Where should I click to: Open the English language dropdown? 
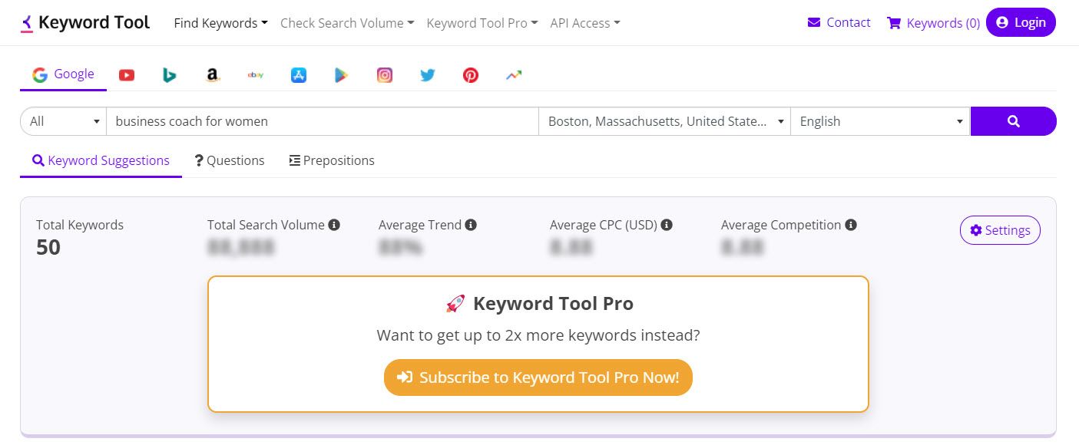pyautogui.click(x=880, y=121)
